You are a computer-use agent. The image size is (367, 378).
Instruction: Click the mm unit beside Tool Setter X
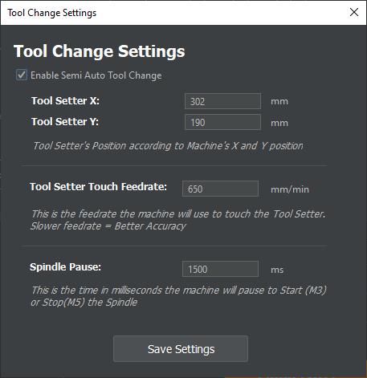click(x=279, y=102)
